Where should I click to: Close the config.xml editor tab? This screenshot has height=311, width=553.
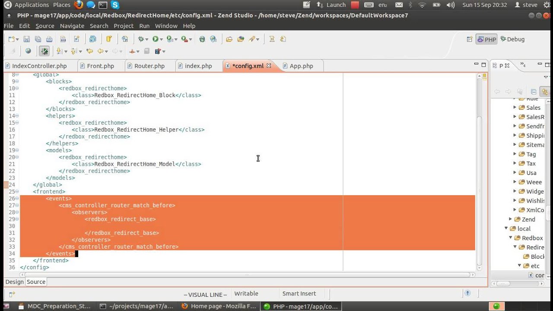pos(269,66)
